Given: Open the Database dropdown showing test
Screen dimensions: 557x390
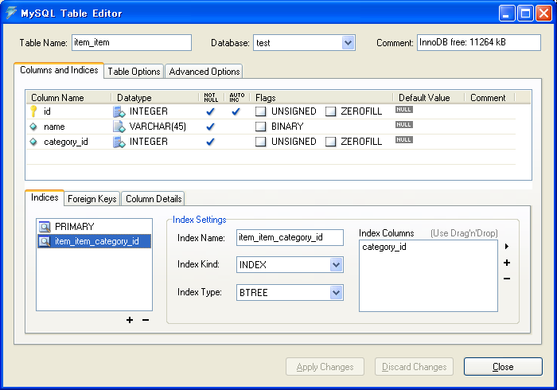Looking at the screenshot, I should [349, 43].
